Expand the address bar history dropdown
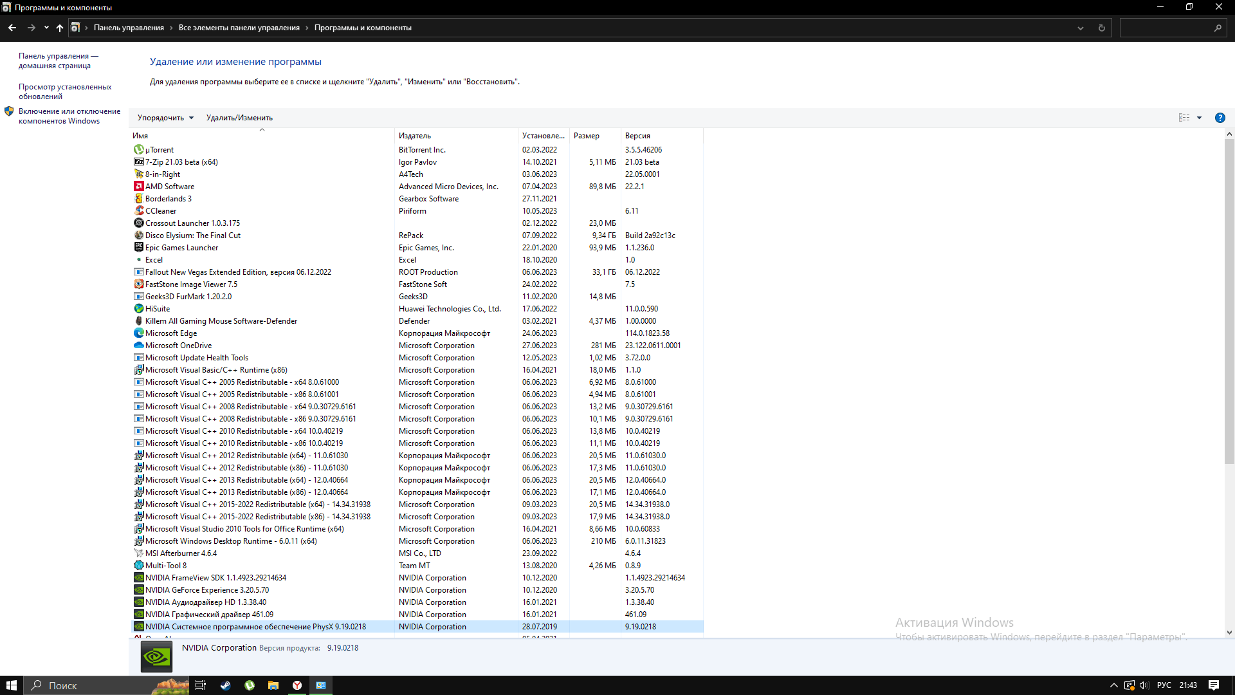The image size is (1235, 695). point(1081,28)
